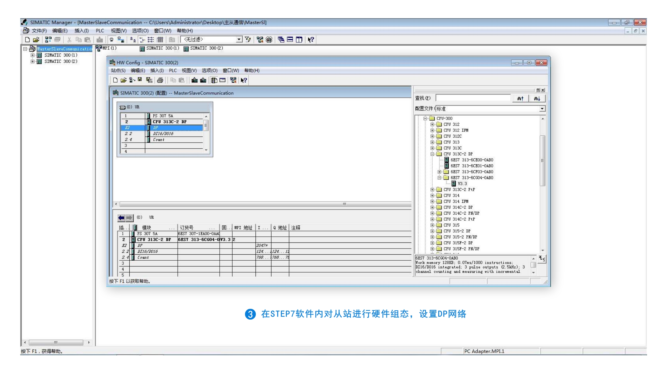
Task: Click the catalog search input field
Action: pyautogui.click(x=473, y=98)
